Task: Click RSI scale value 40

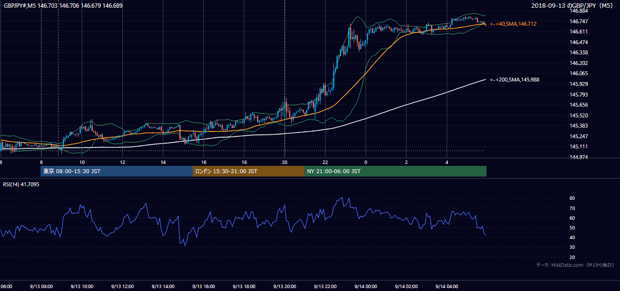Action: 572,237
